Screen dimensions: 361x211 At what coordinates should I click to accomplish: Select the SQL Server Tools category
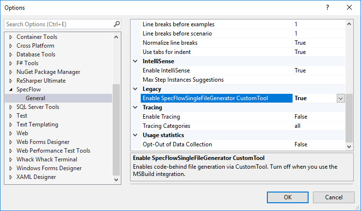(38, 107)
